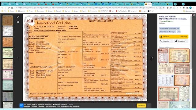Open the Статистика bookmarks folder
Image resolution: width=196 pixels, height=110 pixels.
coord(92,11)
